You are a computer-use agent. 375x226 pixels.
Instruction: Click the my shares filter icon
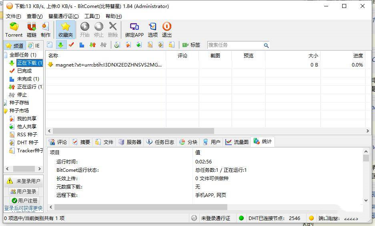(x=128, y=45)
